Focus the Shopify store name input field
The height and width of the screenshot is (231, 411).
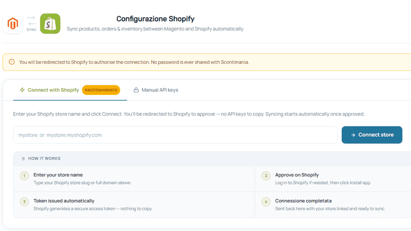(175, 135)
